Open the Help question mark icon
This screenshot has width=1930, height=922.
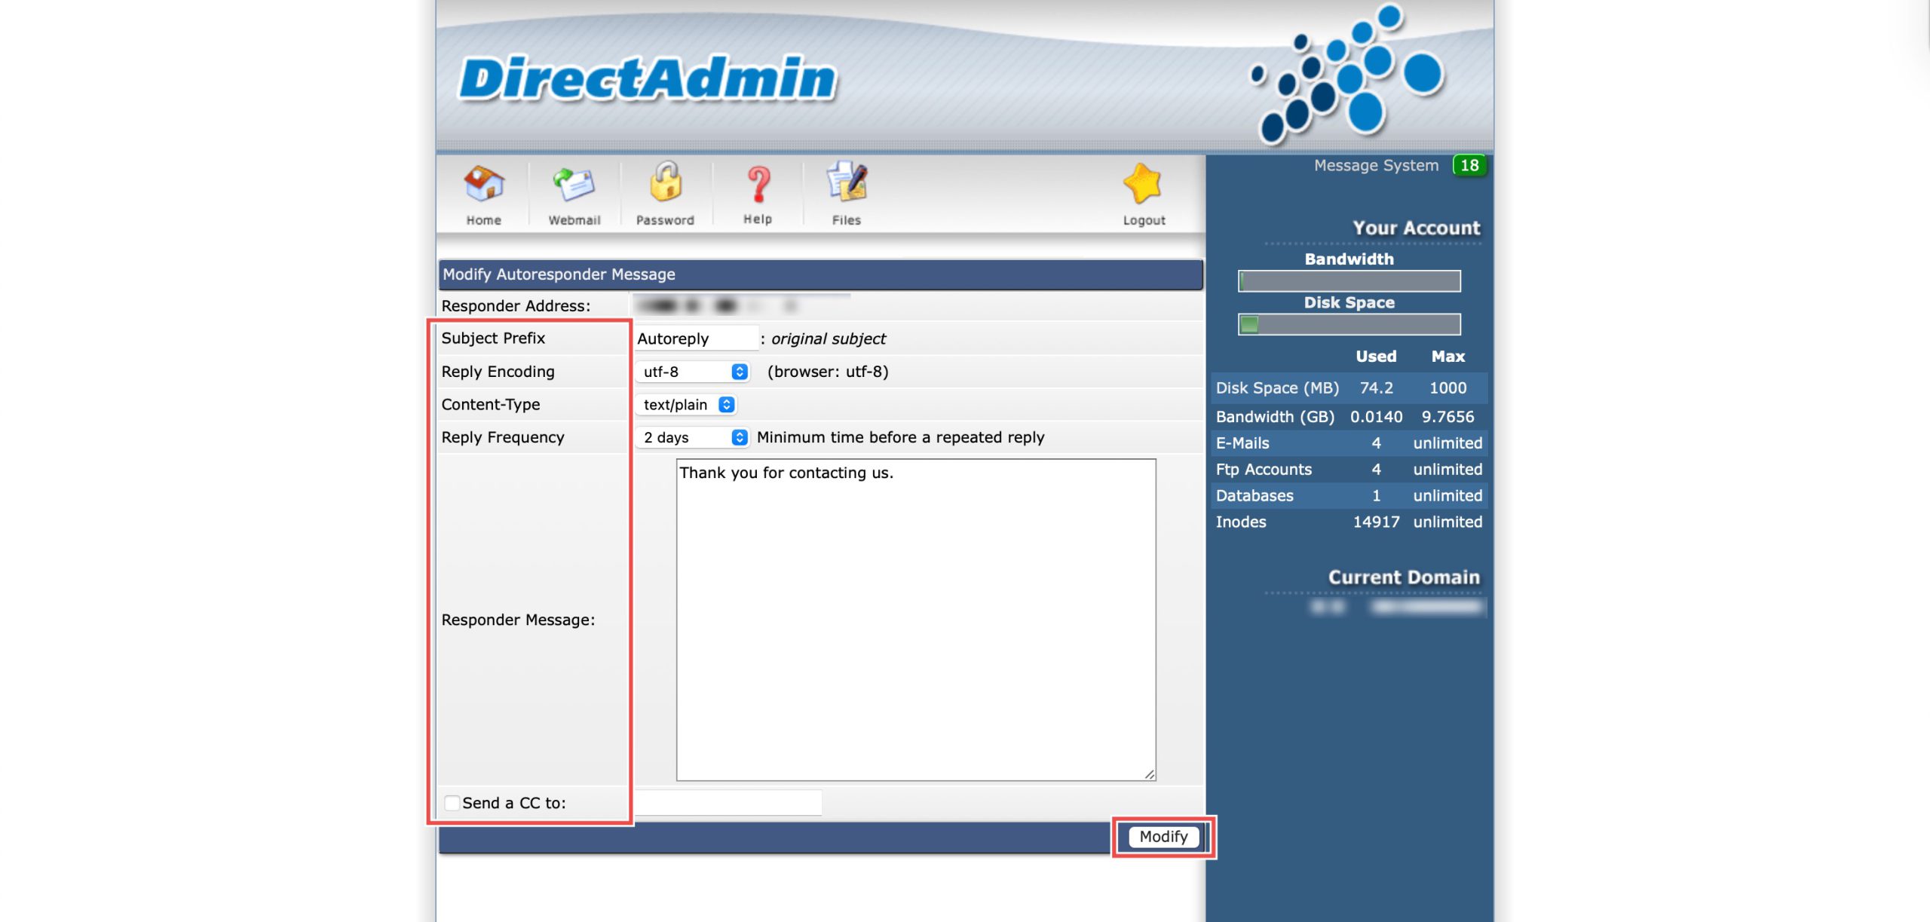(x=758, y=184)
